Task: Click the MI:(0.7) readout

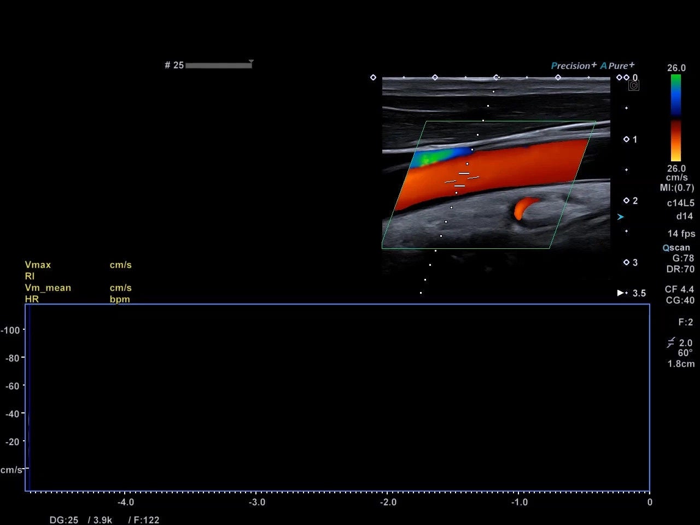Action: click(677, 188)
